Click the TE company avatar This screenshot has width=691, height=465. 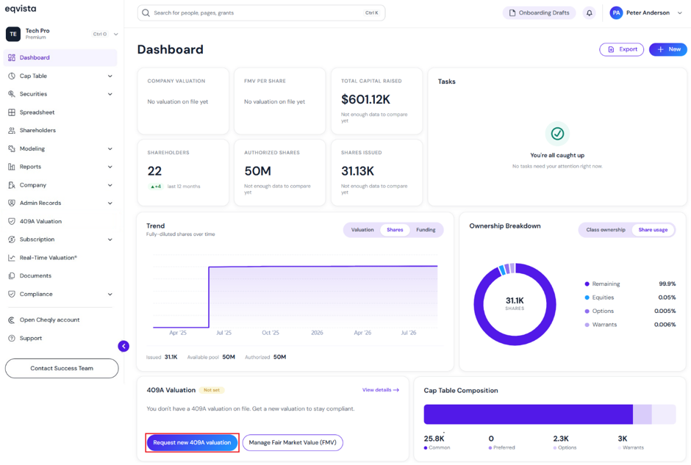(13, 34)
